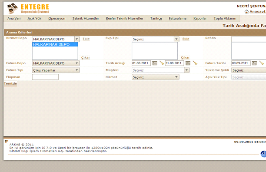
Task: Open the Yükleme Şekli dropdown
Action: point(249,70)
